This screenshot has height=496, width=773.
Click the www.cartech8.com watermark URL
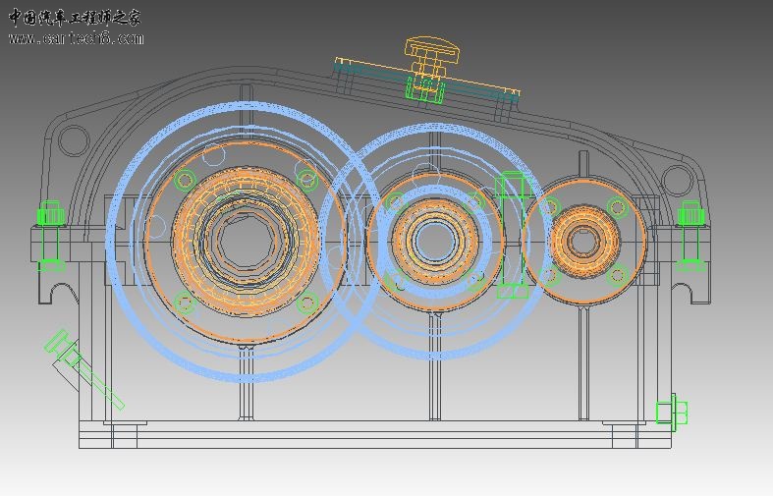tap(76, 38)
